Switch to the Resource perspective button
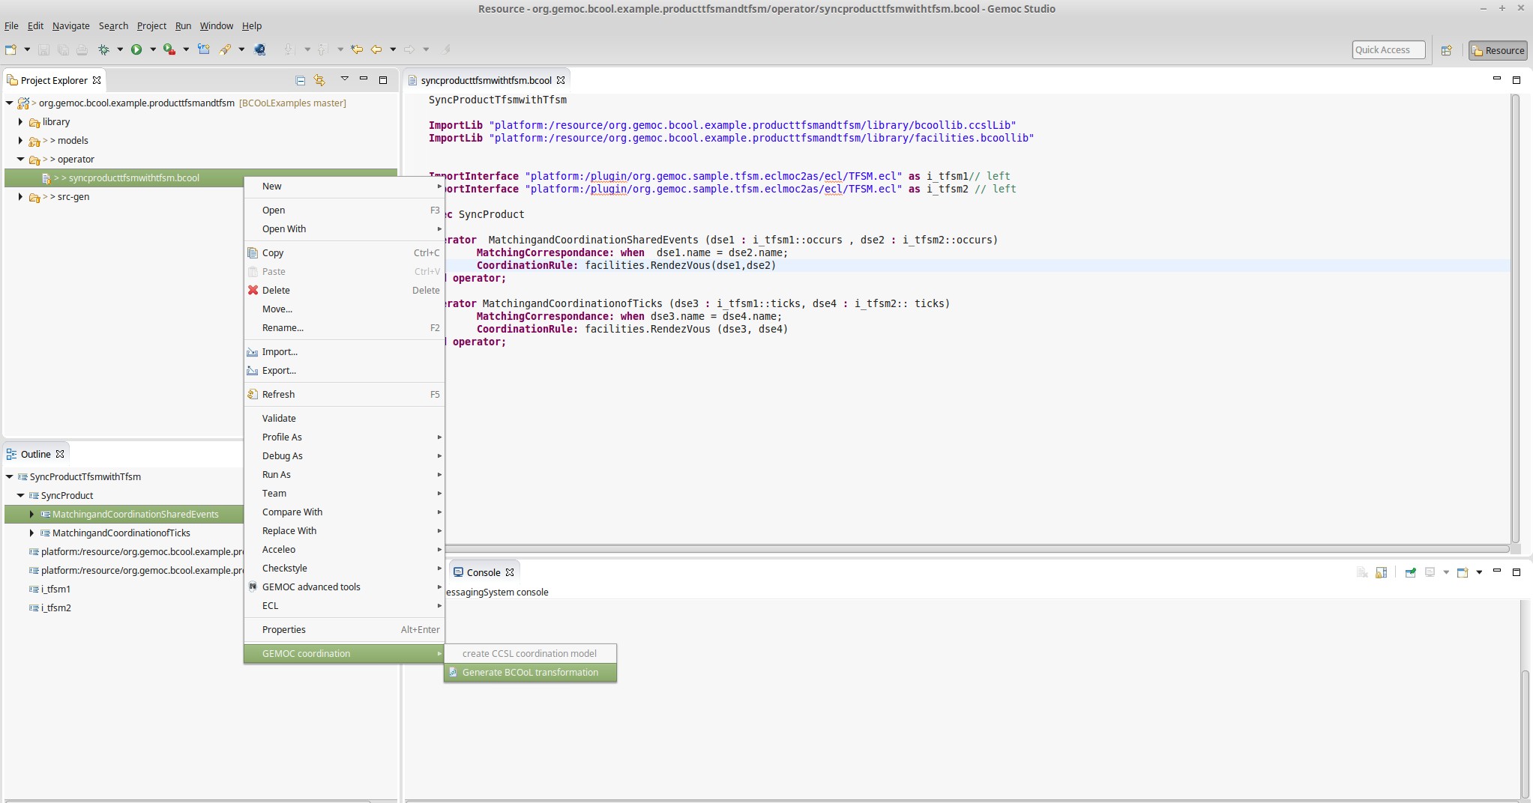This screenshot has height=803, width=1533. [1498, 50]
